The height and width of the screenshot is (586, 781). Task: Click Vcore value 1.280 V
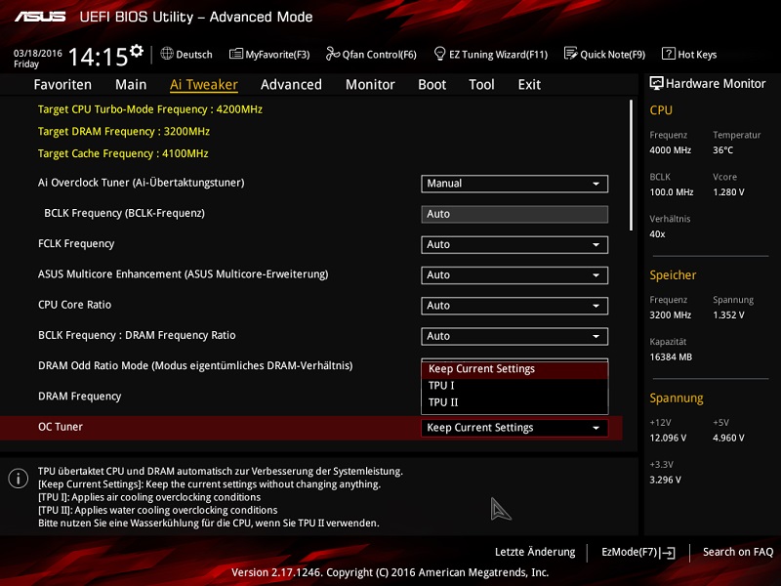[x=728, y=192]
